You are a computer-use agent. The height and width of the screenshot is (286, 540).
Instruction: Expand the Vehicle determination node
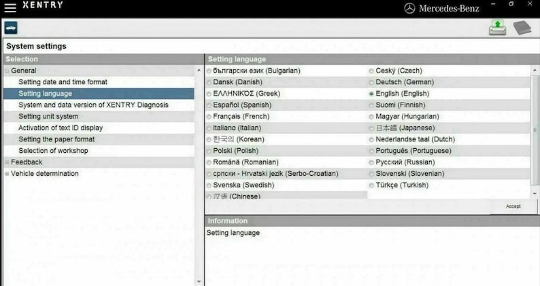pos(7,174)
